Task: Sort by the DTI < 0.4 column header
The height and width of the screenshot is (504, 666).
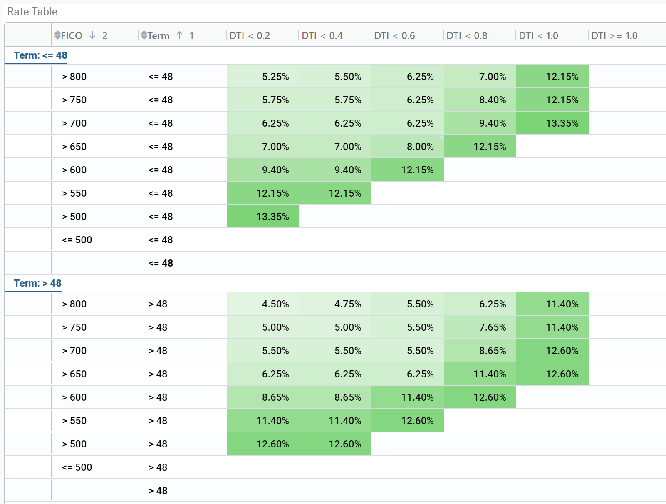Action: point(322,36)
